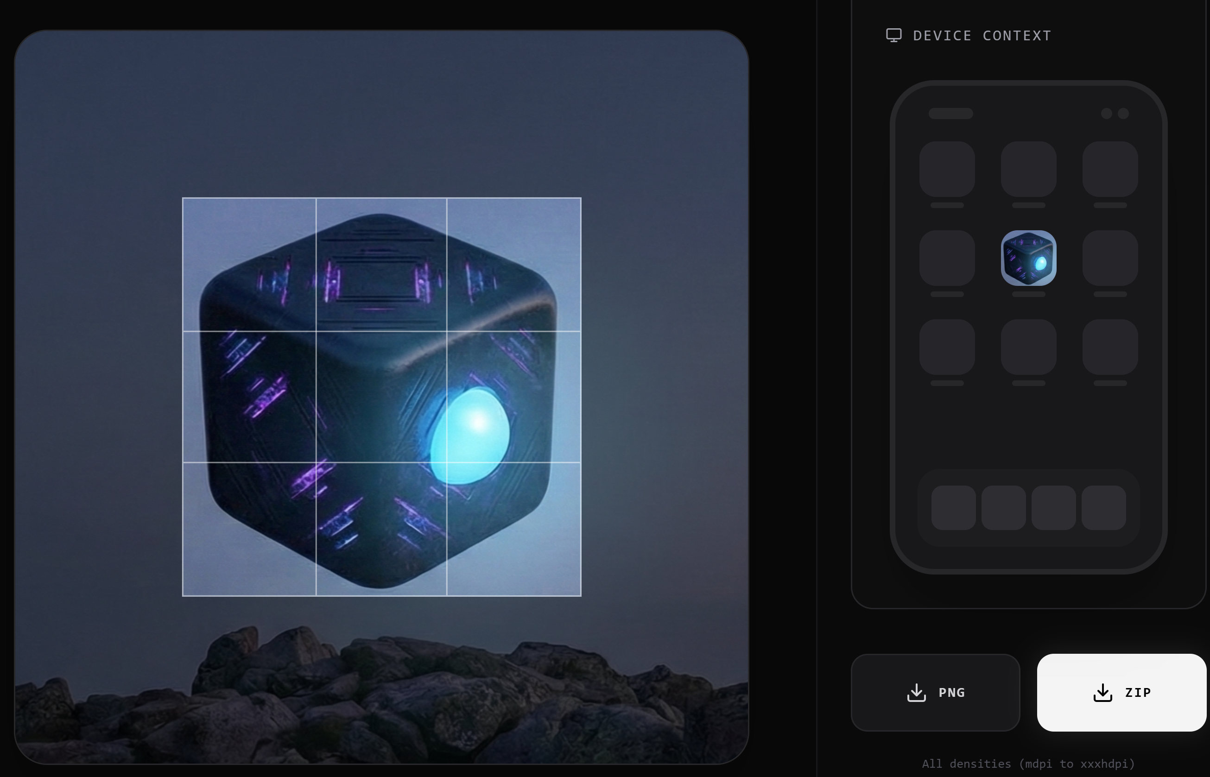Click the glowing cyan orb on the cube
Image resolution: width=1210 pixels, height=777 pixels.
[x=469, y=436]
